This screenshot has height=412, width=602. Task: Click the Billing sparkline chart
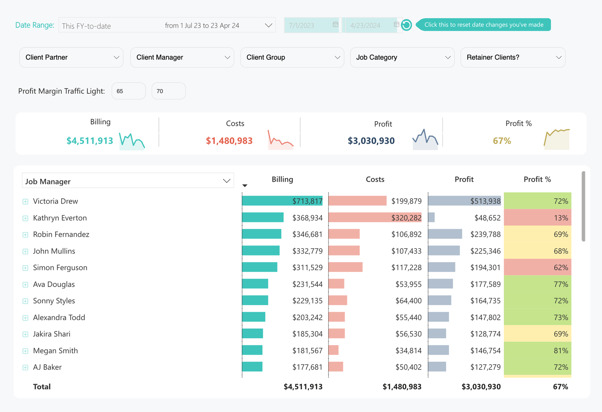tap(132, 141)
